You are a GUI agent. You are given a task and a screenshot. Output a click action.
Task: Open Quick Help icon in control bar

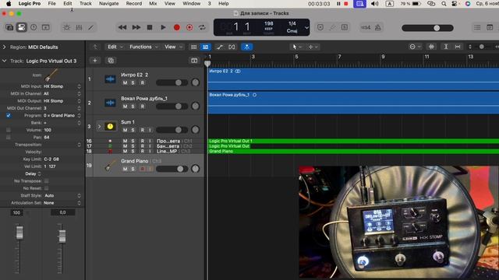(34, 28)
